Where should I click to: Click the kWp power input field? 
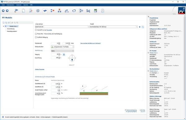(66, 43)
